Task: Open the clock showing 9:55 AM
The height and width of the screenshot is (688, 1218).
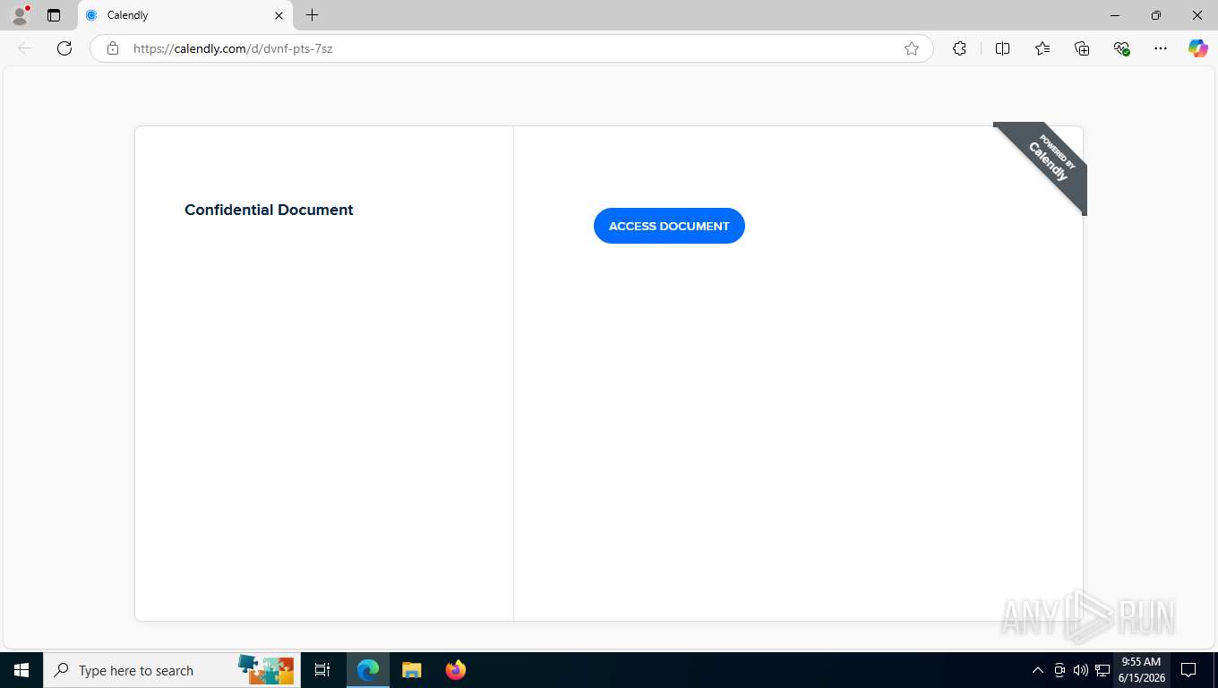Action: [1141, 670]
